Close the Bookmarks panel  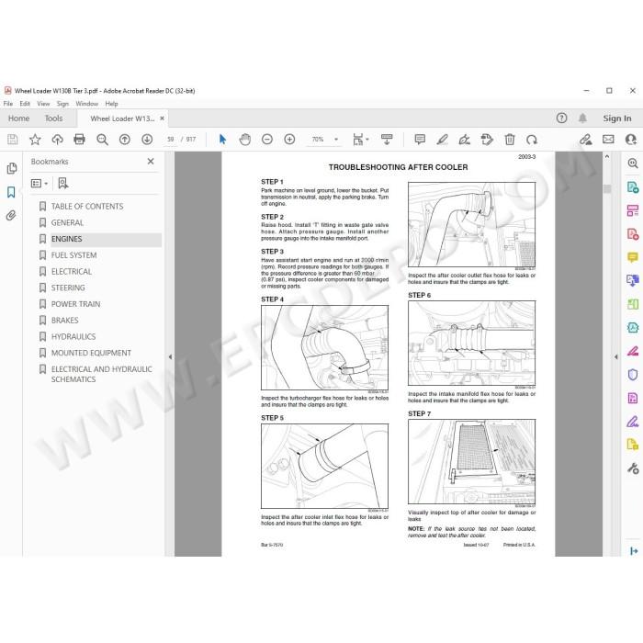pyautogui.click(x=151, y=162)
